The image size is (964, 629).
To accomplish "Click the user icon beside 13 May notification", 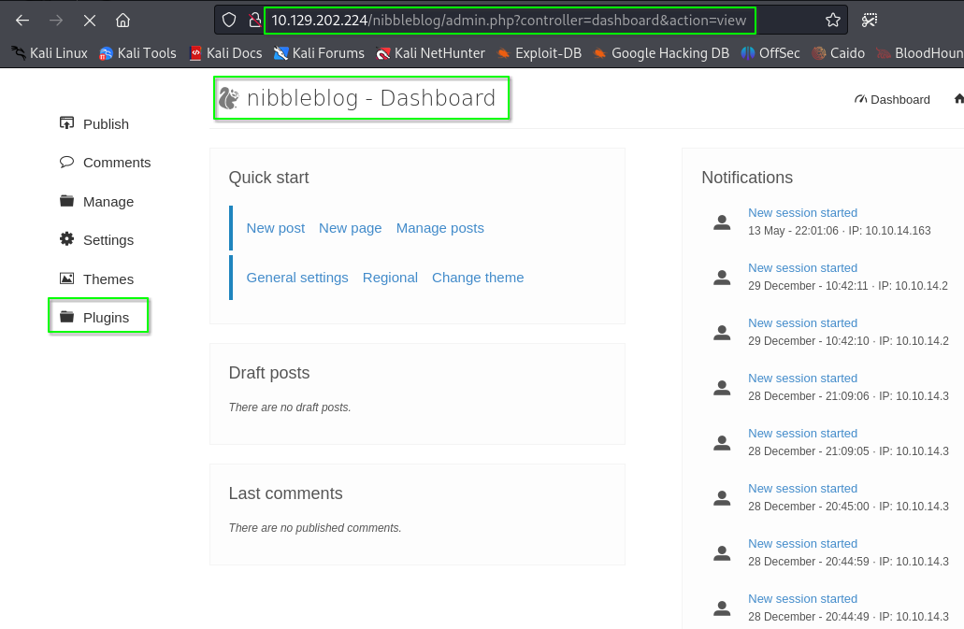I will point(722,222).
